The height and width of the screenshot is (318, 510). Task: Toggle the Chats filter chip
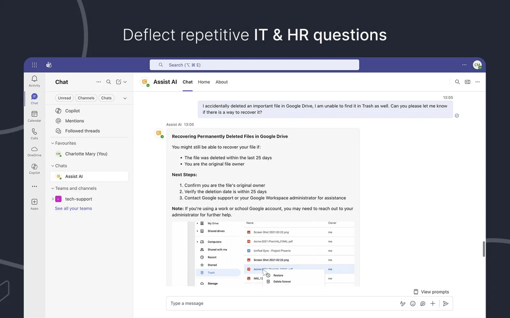pos(106,98)
